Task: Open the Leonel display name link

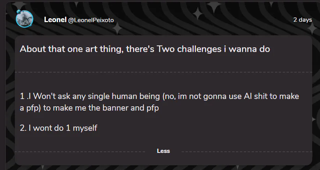Action: (x=55, y=19)
